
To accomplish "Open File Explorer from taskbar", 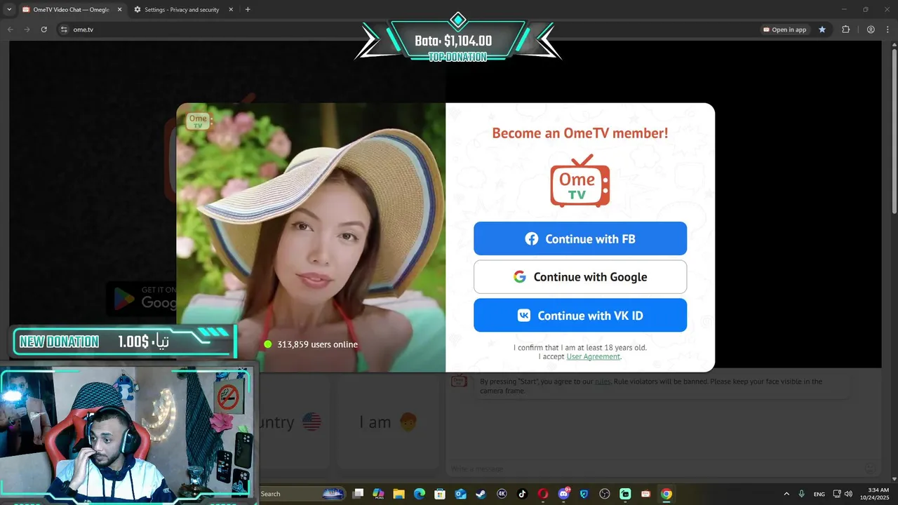I will point(398,494).
